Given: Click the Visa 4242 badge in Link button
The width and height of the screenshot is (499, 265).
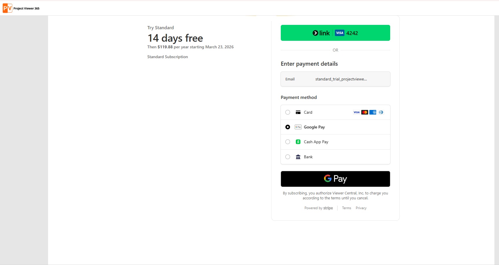Looking at the screenshot, I should [346, 33].
